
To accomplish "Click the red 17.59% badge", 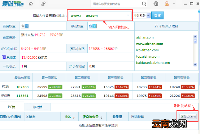I will click(x=155, y=96).
